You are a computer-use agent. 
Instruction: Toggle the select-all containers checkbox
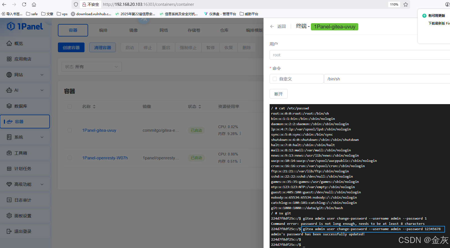(x=70, y=107)
